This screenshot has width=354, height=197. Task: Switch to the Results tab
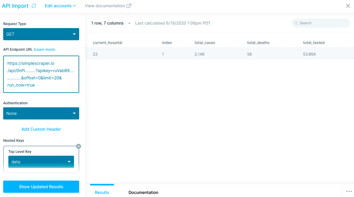click(102, 193)
